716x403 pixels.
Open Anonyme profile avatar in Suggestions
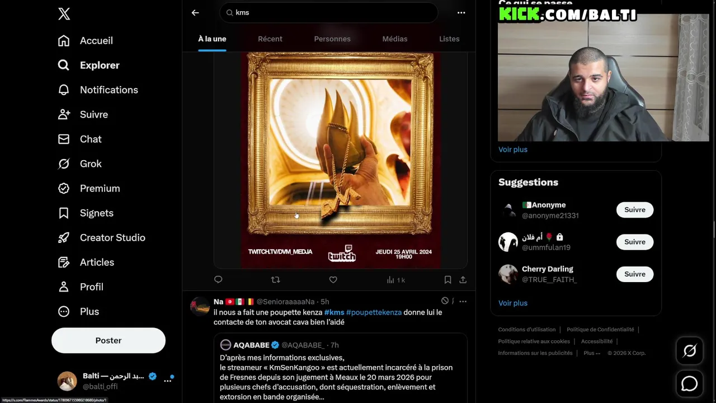tap(508, 210)
